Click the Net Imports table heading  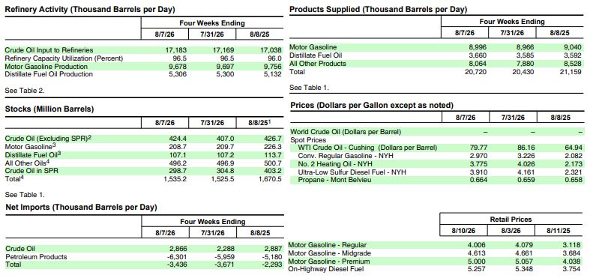tap(81, 208)
